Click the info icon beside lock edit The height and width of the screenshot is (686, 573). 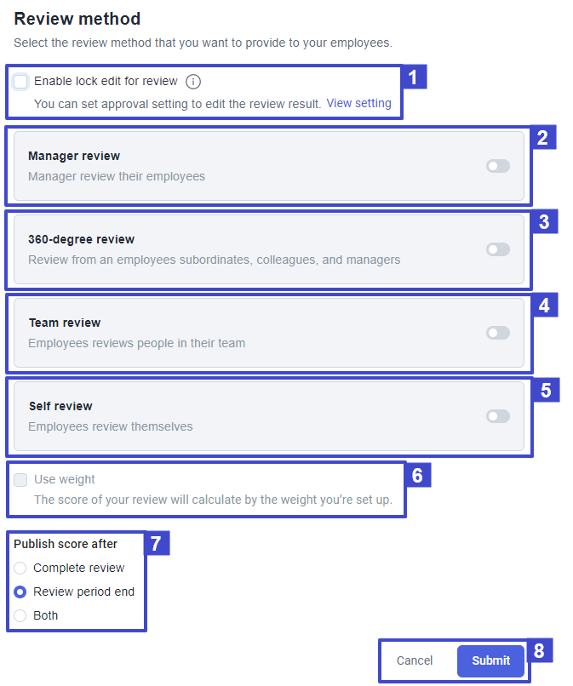coord(193,82)
